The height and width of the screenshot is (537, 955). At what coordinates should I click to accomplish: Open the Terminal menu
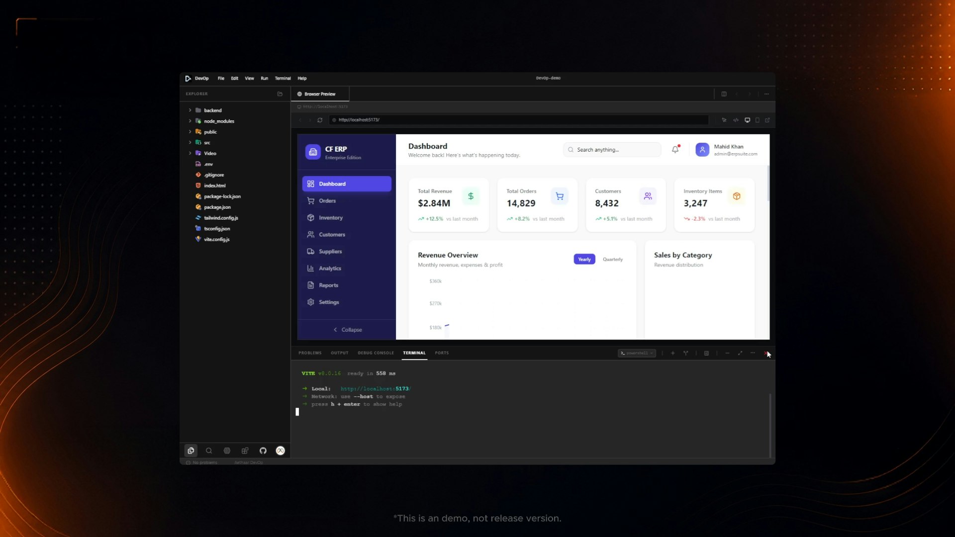(x=283, y=78)
